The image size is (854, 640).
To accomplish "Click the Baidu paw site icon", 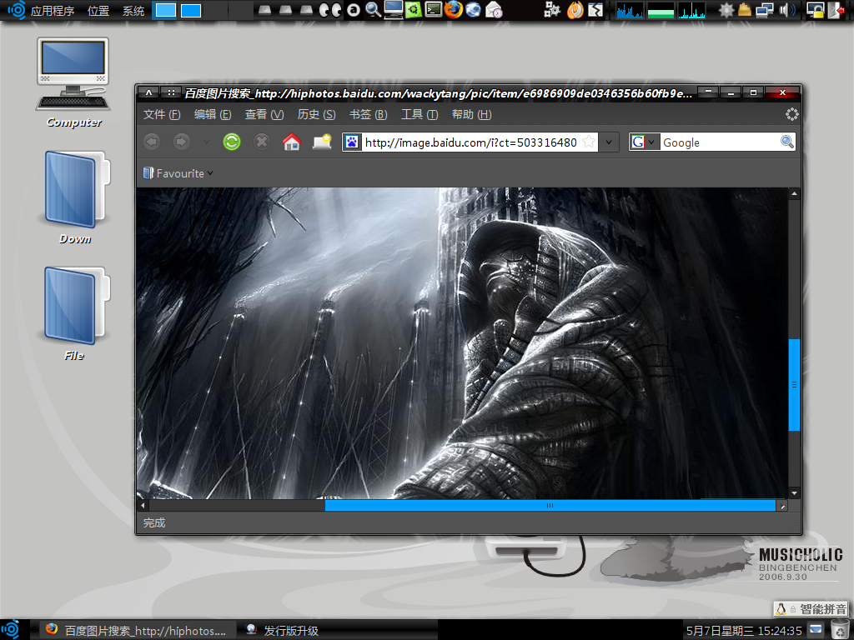I will click(352, 142).
